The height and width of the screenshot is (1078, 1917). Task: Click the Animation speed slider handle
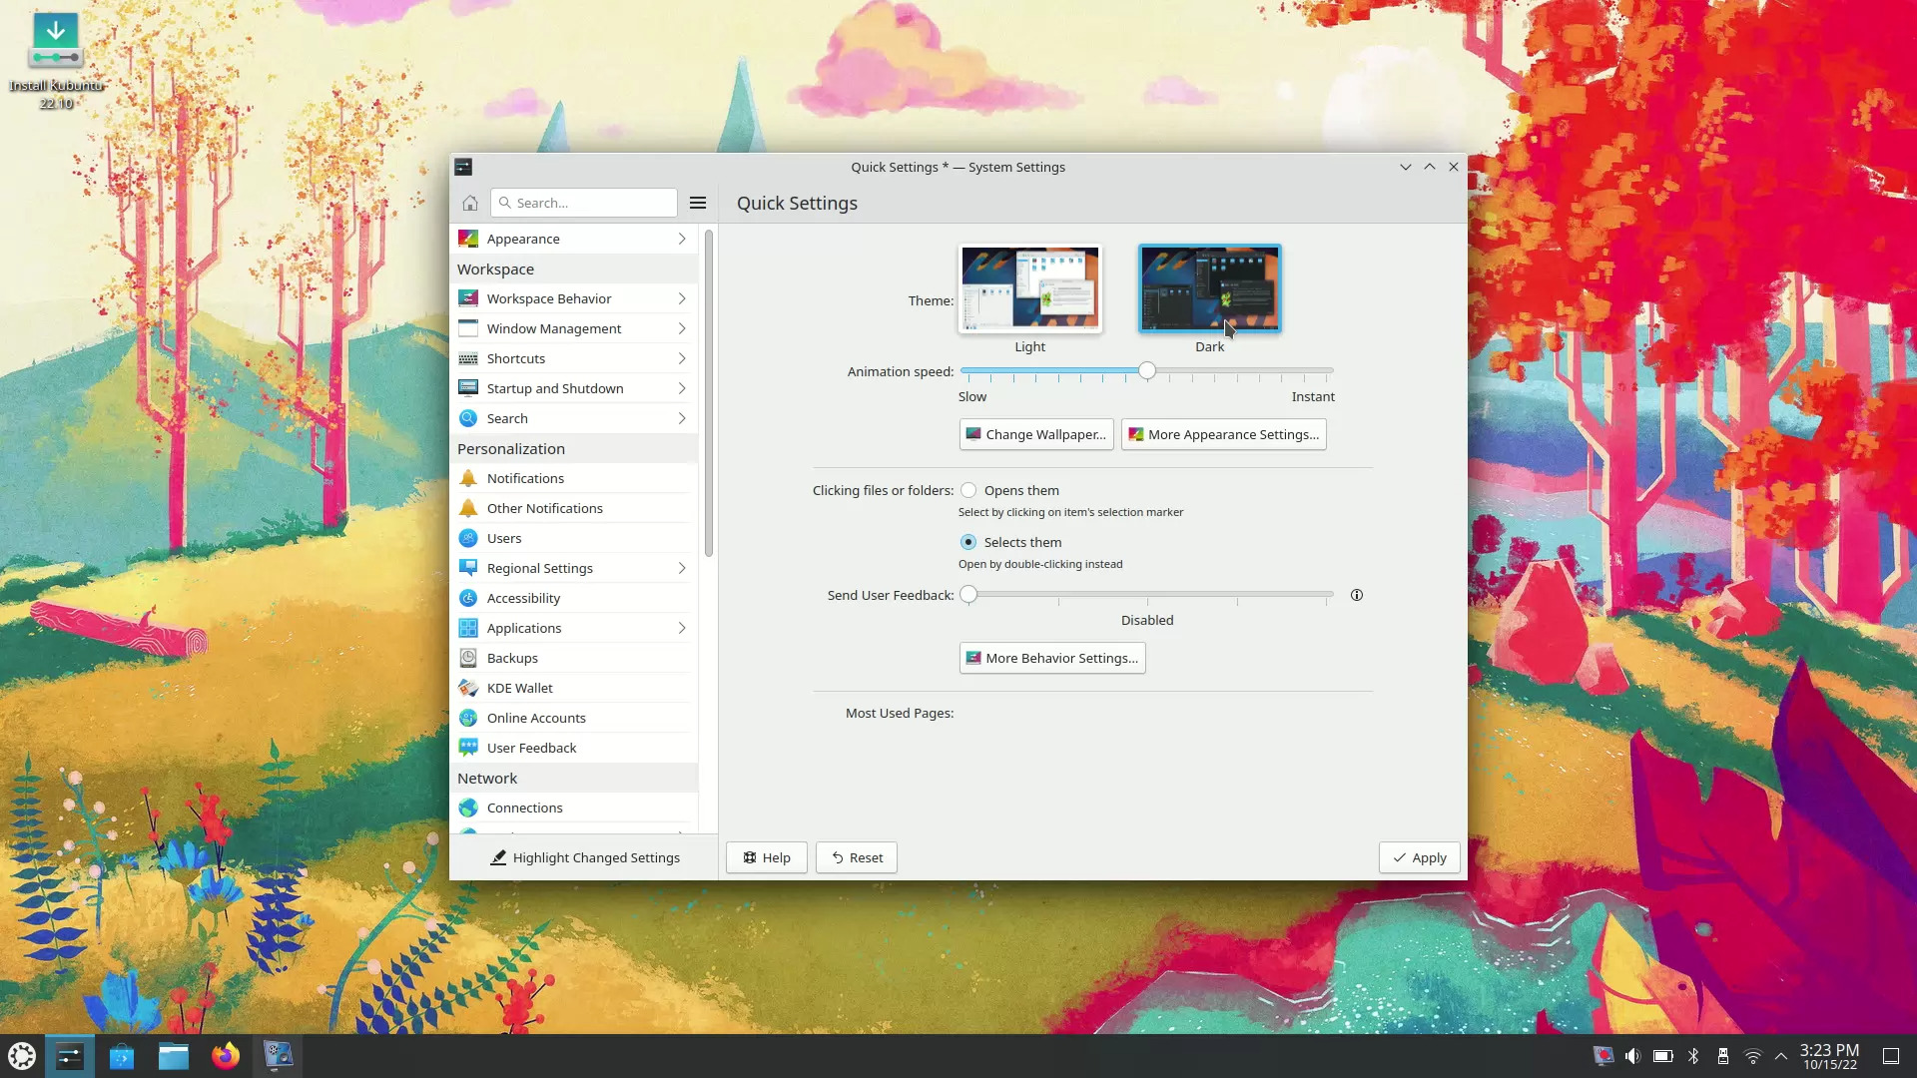1146,370
